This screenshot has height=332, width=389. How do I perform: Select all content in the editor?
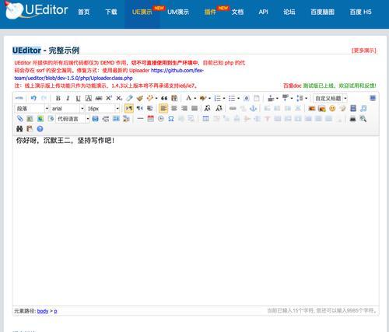247,98
